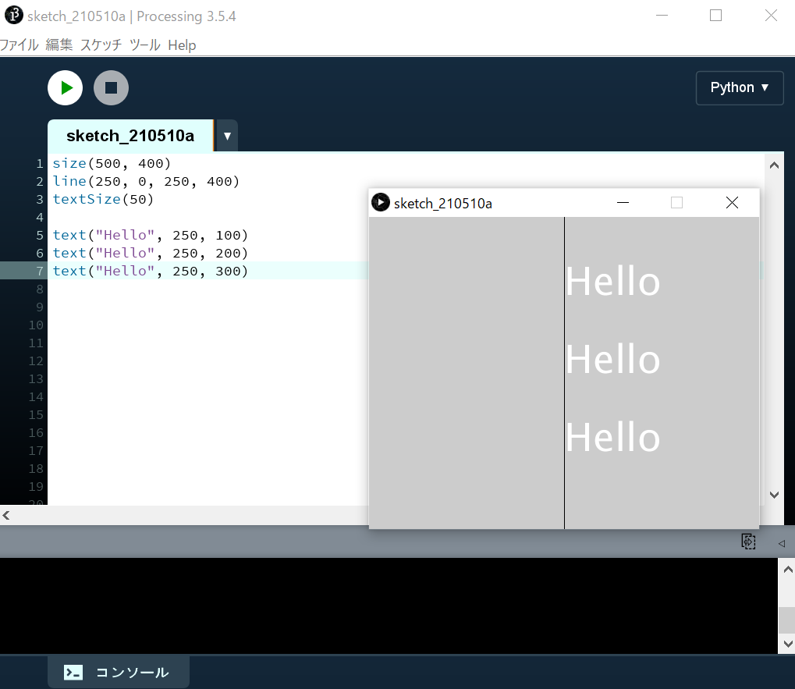Open the ファイル menu
The width and height of the screenshot is (795, 689).
pos(19,45)
